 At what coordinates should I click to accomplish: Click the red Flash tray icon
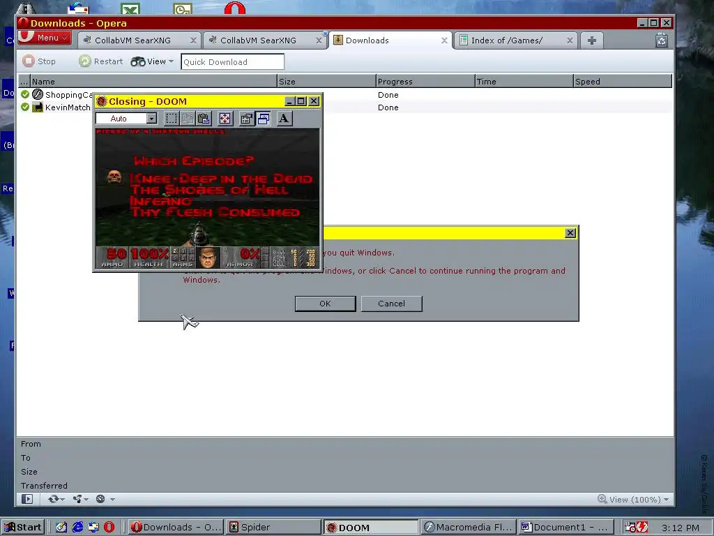click(642, 528)
